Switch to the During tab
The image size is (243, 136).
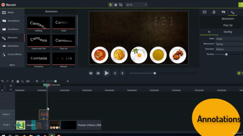click(x=228, y=32)
